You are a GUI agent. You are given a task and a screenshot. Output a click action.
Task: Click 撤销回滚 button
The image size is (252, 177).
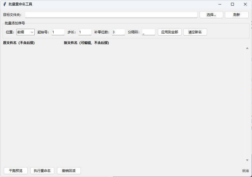[x=69, y=171]
